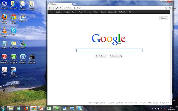Click the I'm Feeling Lucky button
This screenshot has height=111, width=178.
[x=116, y=56]
